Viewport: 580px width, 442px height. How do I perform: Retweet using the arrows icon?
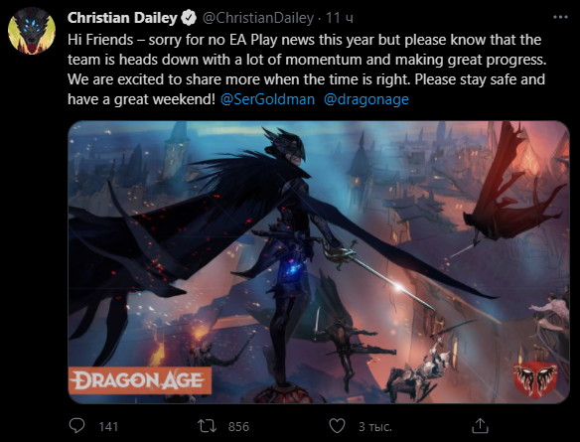point(207,426)
